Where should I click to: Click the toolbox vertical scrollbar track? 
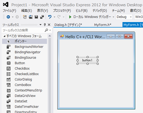pyautogui.click(x=50, y=75)
